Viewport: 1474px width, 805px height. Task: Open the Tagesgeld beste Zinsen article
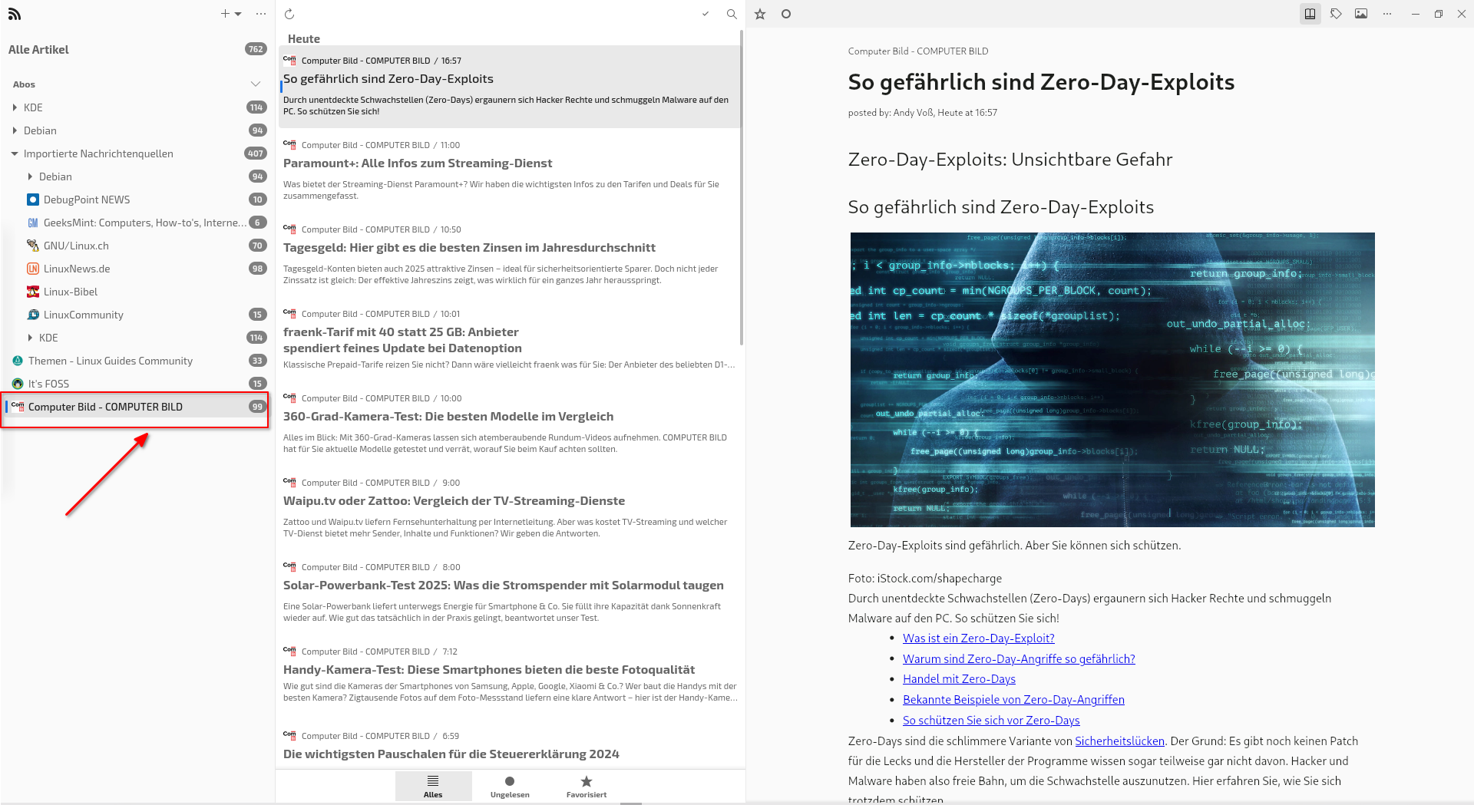tap(510, 255)
